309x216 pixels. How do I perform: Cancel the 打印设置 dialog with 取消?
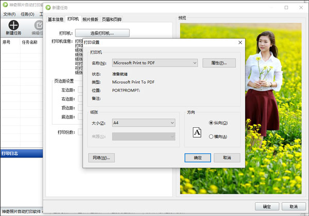click(x=227, y=158)
